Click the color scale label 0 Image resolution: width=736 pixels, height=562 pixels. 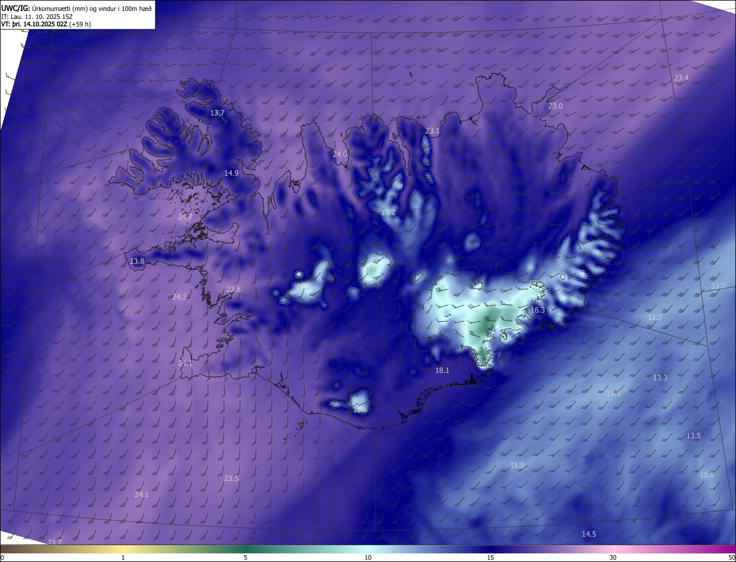tap(2, 557)
